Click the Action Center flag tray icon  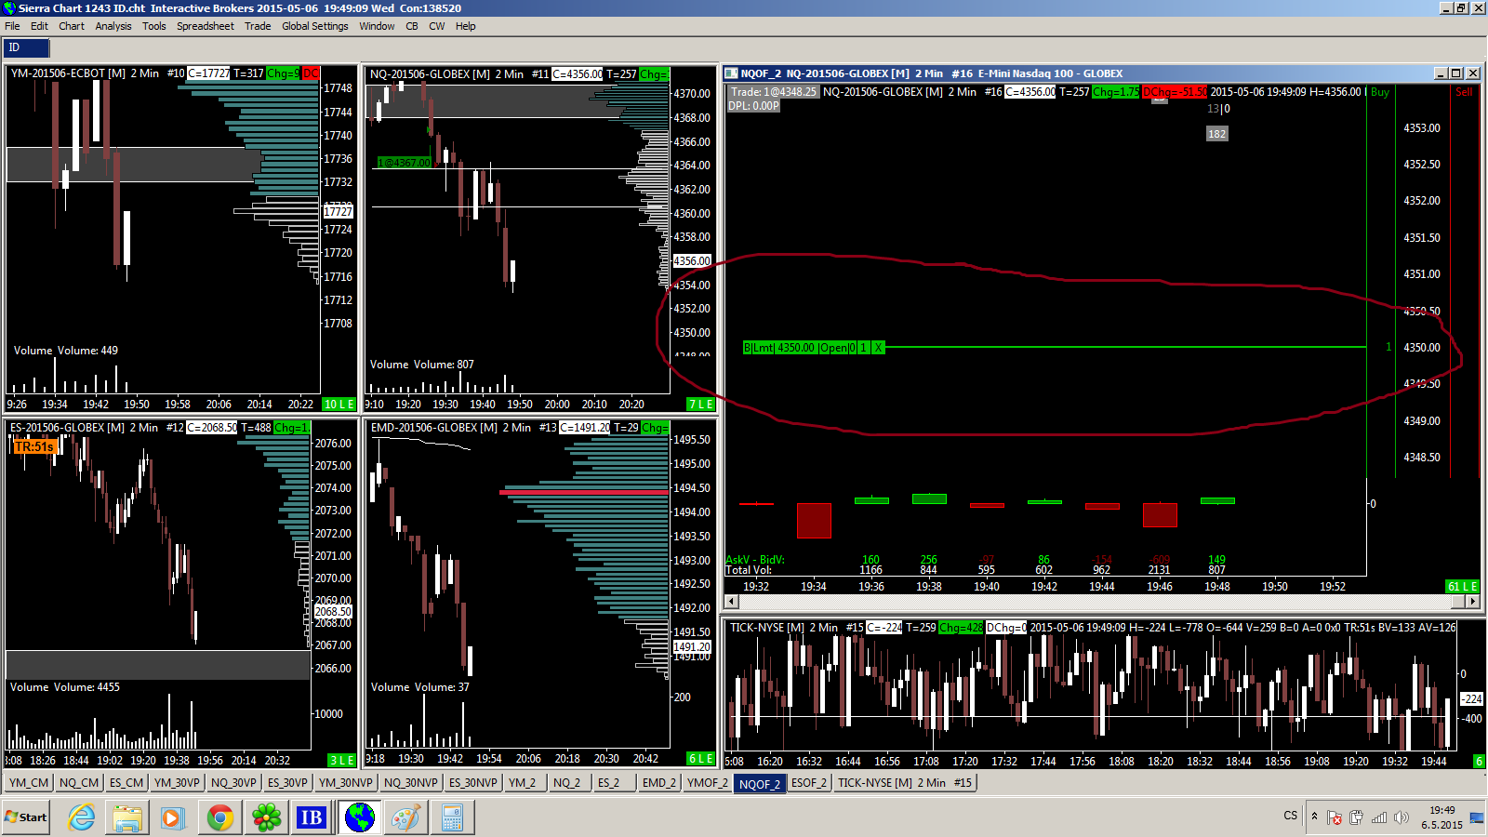(x=1335, y=817)
